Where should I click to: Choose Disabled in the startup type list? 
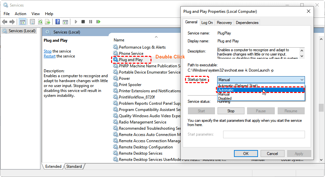pyautogui.click(x=225, y=99)
